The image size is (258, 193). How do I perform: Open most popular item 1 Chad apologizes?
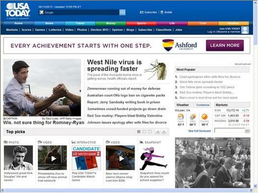point(210,77)
